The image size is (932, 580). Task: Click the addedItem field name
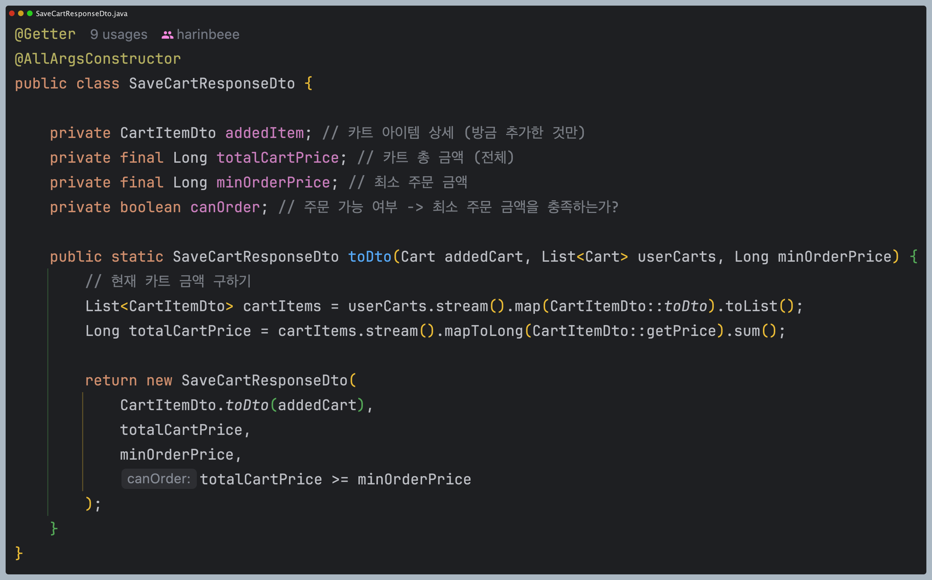point(264,133)
